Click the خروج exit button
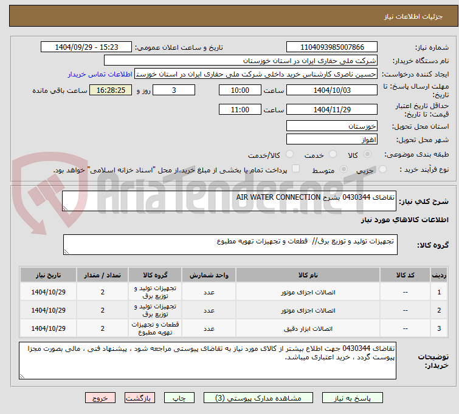Image resolution: width=459 pixels, height=414 pixels. tap(100, 398)
